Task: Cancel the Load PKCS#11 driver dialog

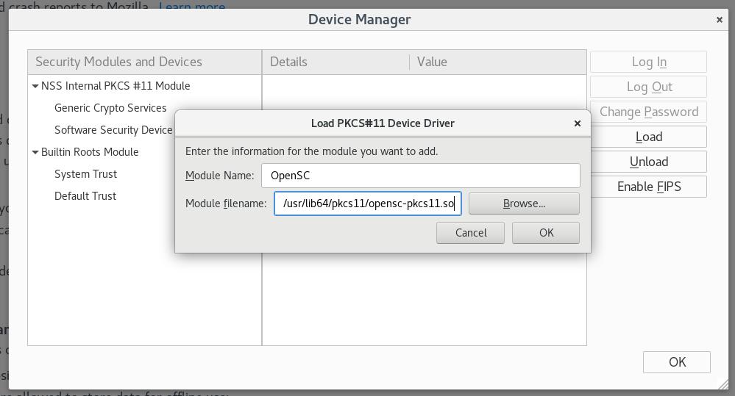Action: coord(471,233)
